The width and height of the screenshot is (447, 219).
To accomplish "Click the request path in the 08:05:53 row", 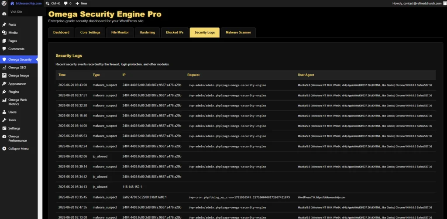I will (x=227, y=136).
